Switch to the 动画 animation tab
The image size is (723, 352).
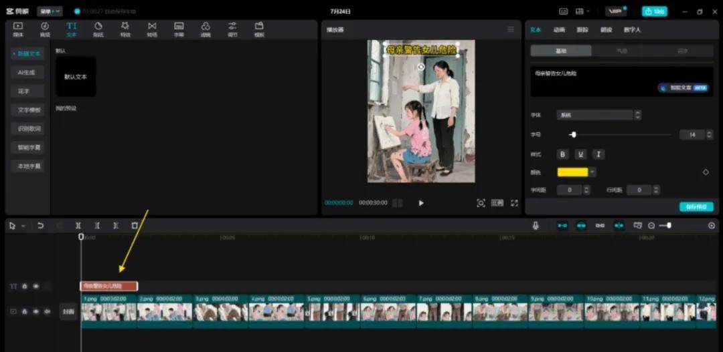coord(559,30)
